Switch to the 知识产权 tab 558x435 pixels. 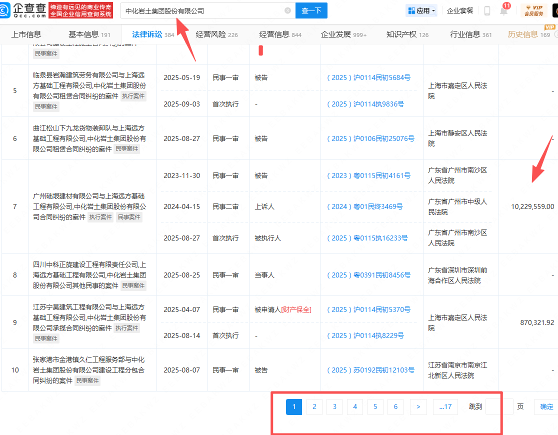[407, 34]
